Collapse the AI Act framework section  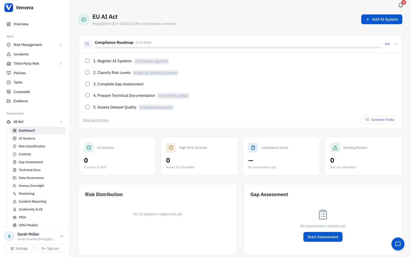(x=61, y=122)
